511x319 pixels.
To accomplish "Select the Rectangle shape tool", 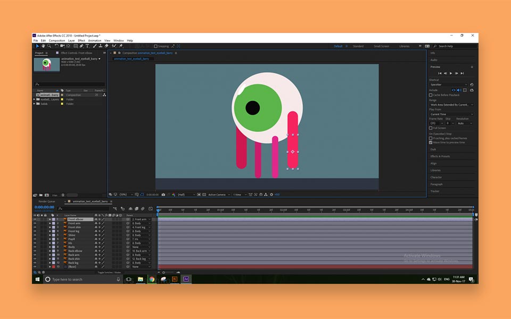I will pos(75,46).
